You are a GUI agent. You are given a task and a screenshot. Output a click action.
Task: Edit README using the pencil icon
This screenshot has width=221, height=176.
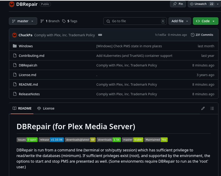pos(203,108)
